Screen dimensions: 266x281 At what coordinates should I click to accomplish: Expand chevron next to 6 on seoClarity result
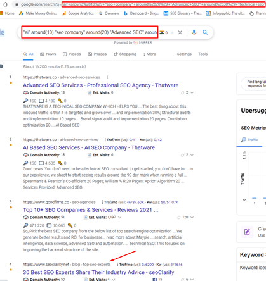point(192,280)
